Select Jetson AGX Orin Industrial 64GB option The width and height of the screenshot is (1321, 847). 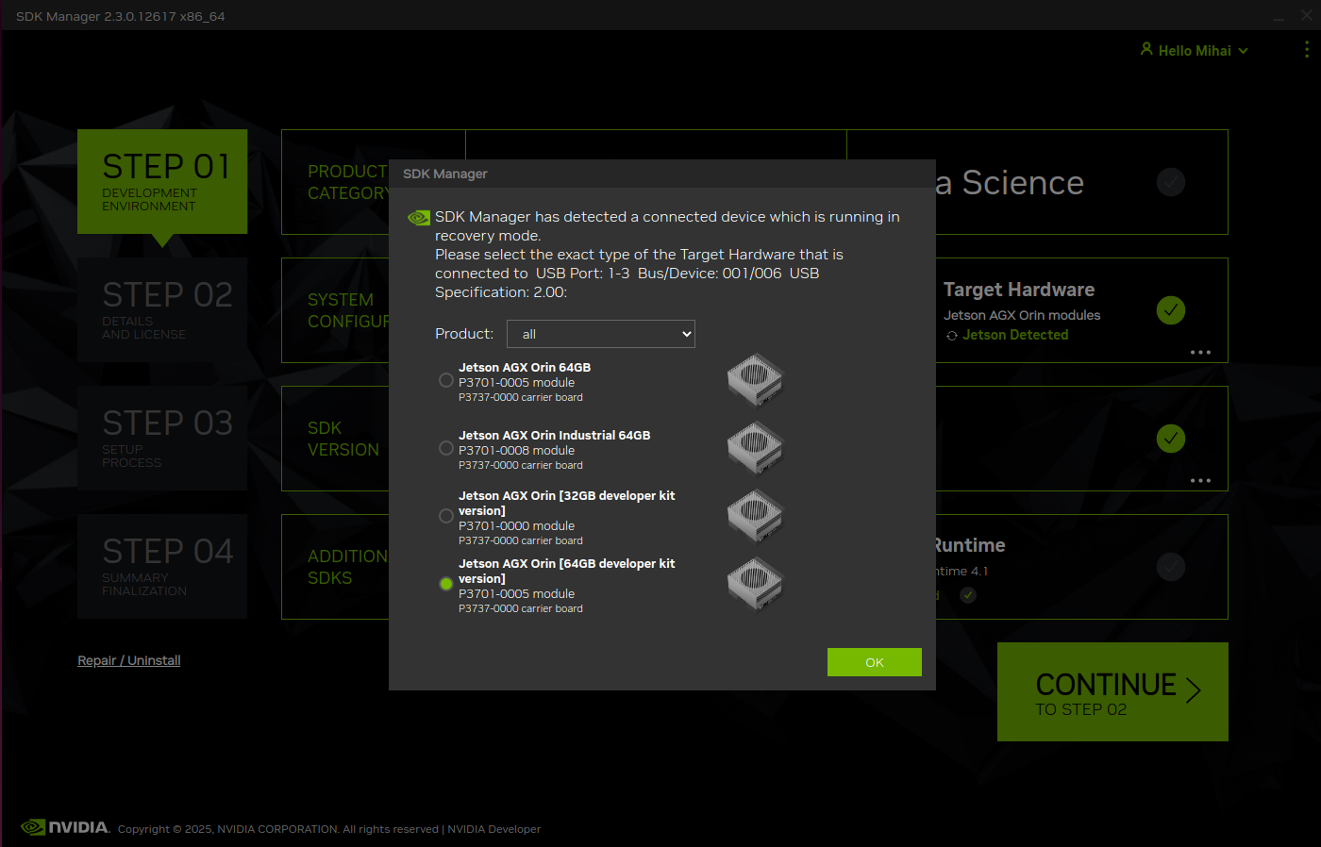coord(446,448)
